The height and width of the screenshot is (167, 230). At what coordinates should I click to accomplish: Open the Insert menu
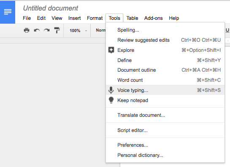pyautogui.click(x=75, y=18)
